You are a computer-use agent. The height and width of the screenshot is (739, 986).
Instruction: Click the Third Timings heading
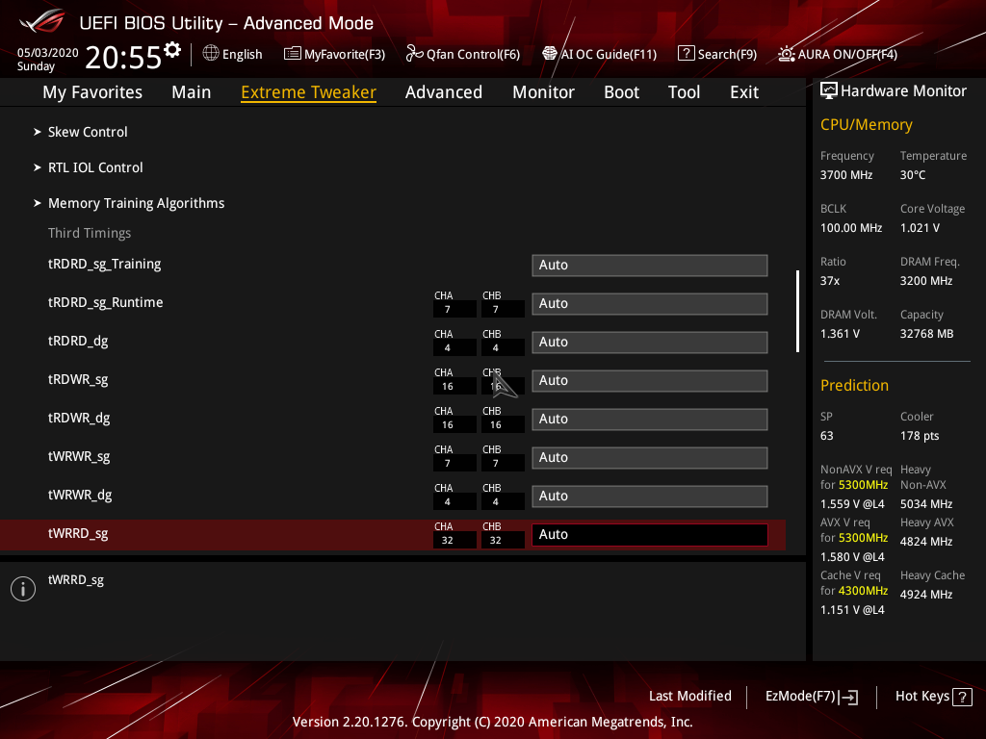(90, 233)
